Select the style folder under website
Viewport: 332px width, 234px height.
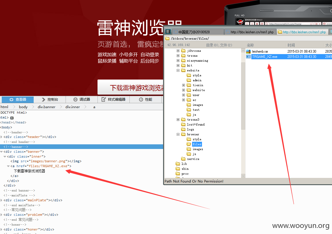[x=197, y=75]
